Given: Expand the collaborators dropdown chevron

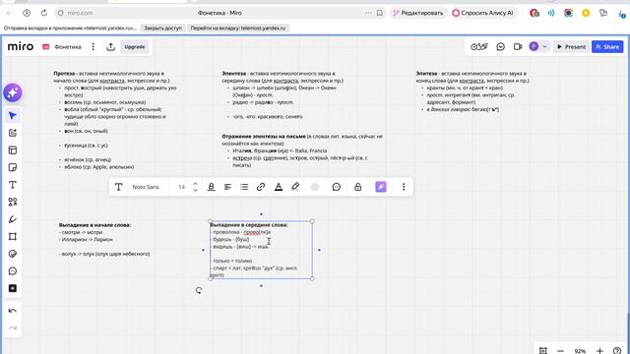Looking at the screenshot, I should coord(544,46).
